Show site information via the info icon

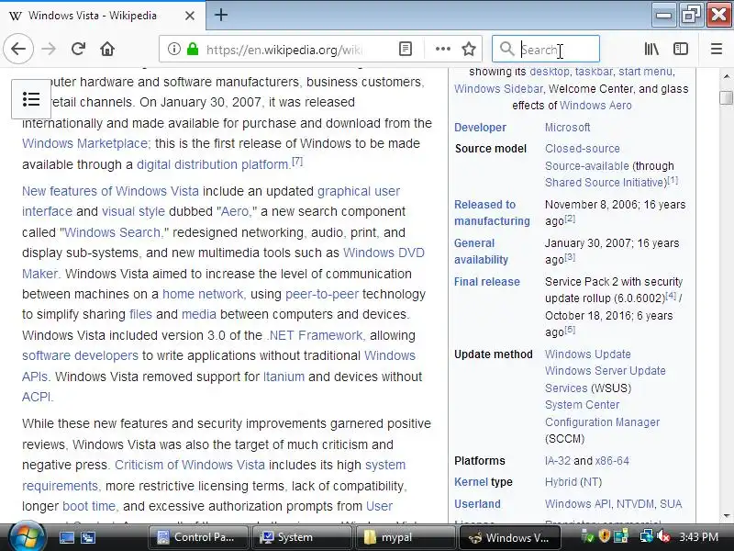[174, 49]
